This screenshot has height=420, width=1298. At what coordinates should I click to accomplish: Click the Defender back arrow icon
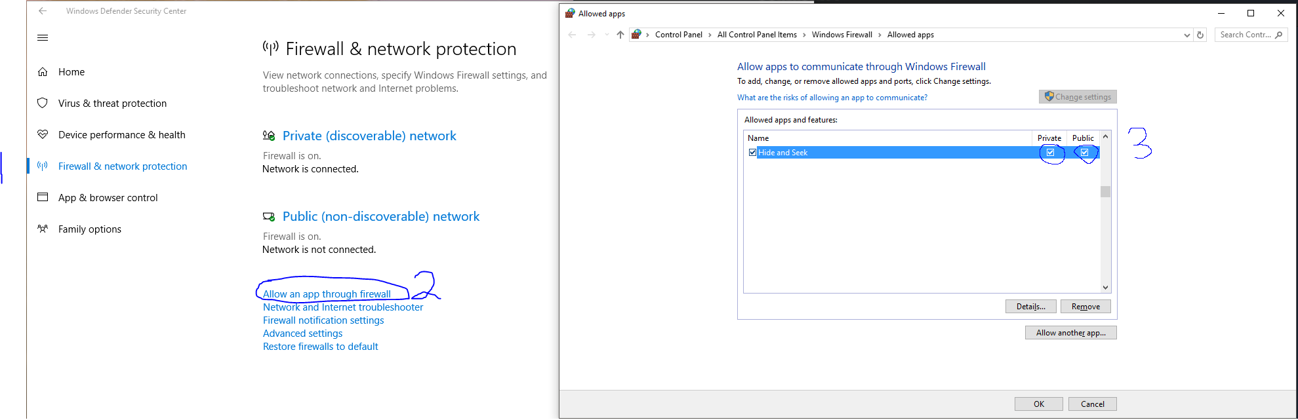[43, 11]
